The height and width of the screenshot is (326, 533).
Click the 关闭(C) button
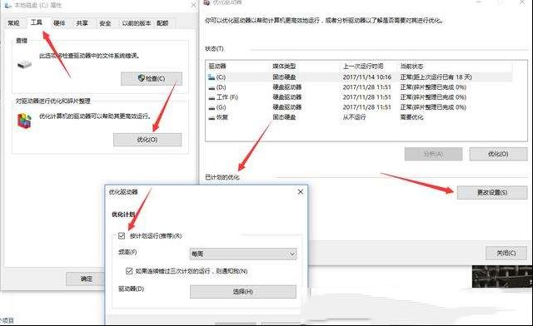point(506,253)
